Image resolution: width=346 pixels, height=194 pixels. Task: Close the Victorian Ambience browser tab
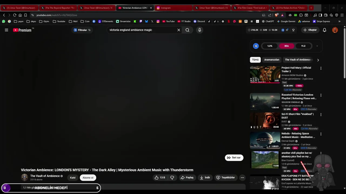tap(151, 8)
